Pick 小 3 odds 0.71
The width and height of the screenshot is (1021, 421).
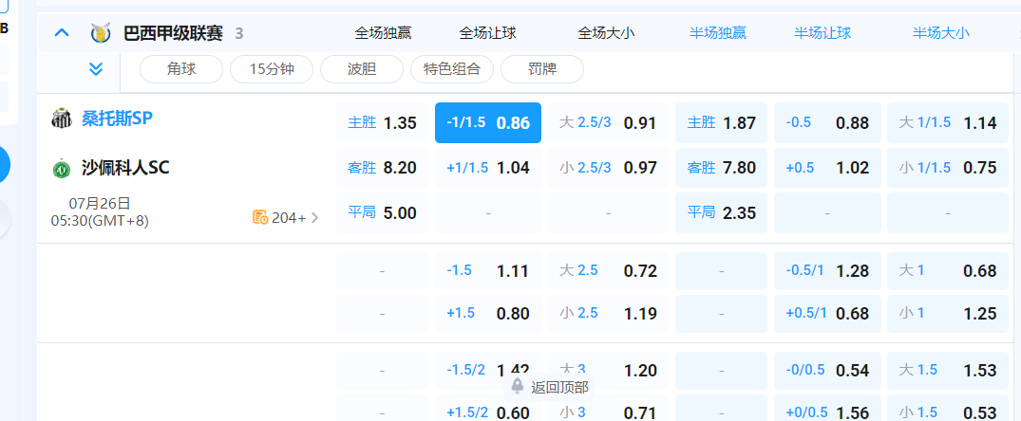tap(608, 410)
